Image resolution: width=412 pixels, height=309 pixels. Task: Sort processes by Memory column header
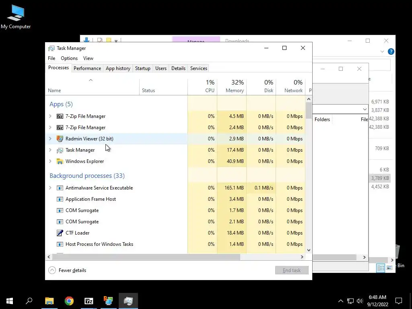(x=232, y=87)
